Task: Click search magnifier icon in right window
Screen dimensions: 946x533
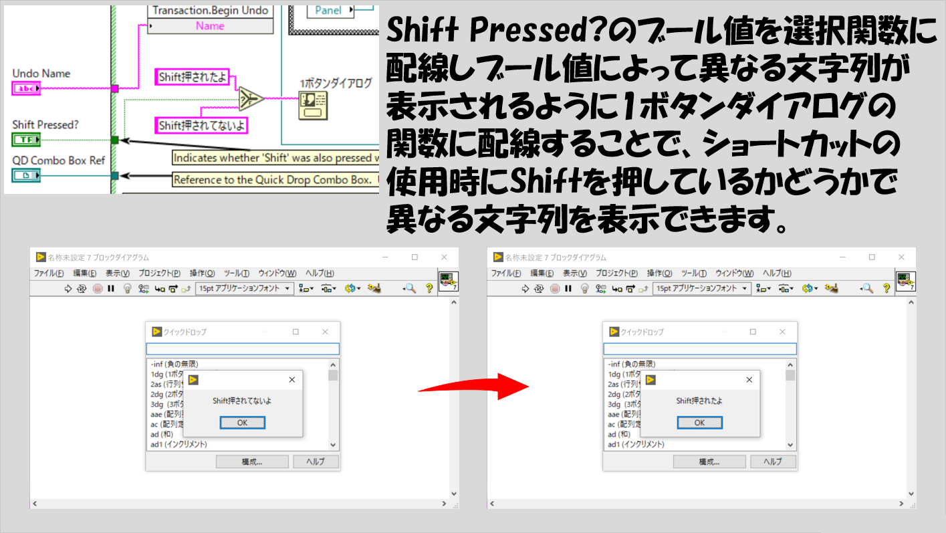Action: [866, 288]
